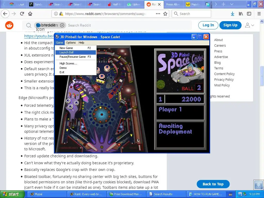Open the browser library icon
This screenshot has width=264, height=198.
pos(241,14)
